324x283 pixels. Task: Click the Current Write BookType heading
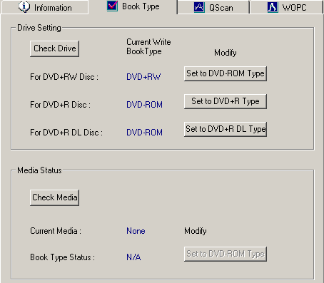tap(148, 46)
